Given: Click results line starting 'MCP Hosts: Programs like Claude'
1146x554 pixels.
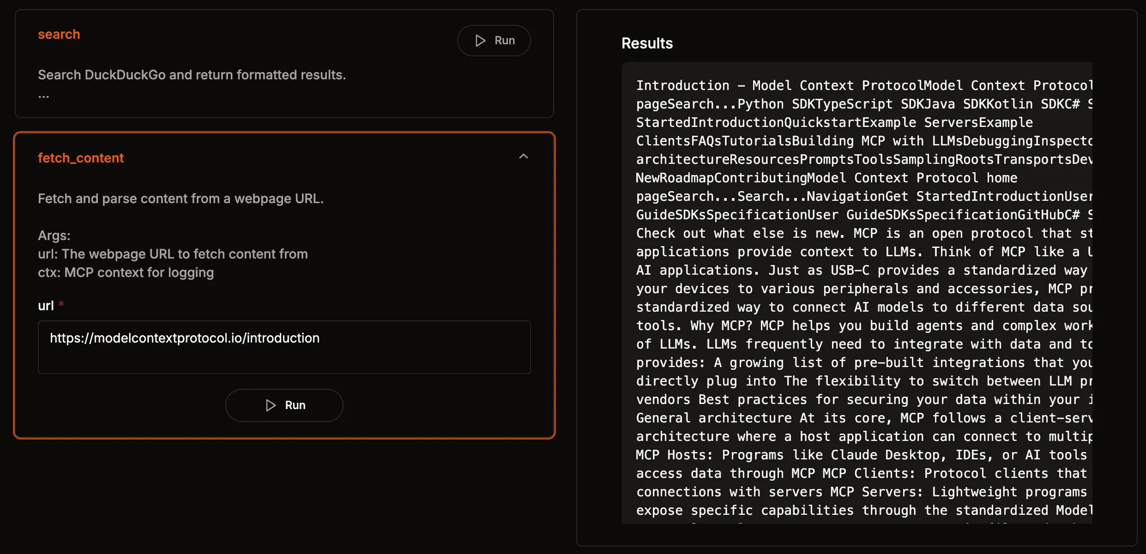Looking at the screenshot, I should pyautogui.click(x=862, y=455).
